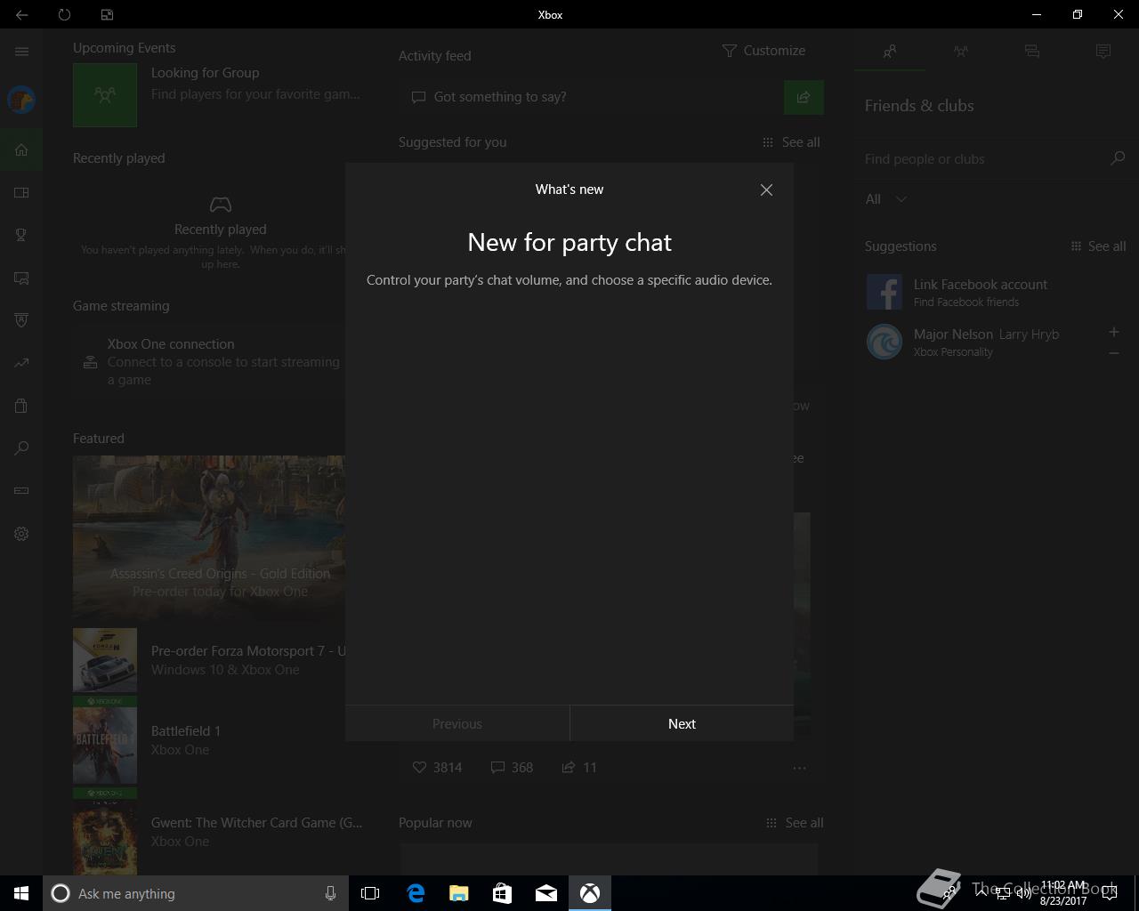
Task: Open the user profile avatar
Action: coord(21,100)
